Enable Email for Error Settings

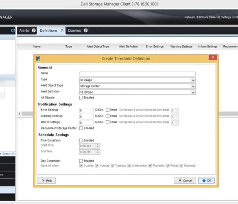pos(107,110)
